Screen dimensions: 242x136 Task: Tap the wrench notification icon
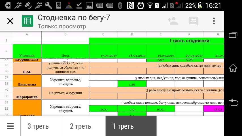point(48,6)
